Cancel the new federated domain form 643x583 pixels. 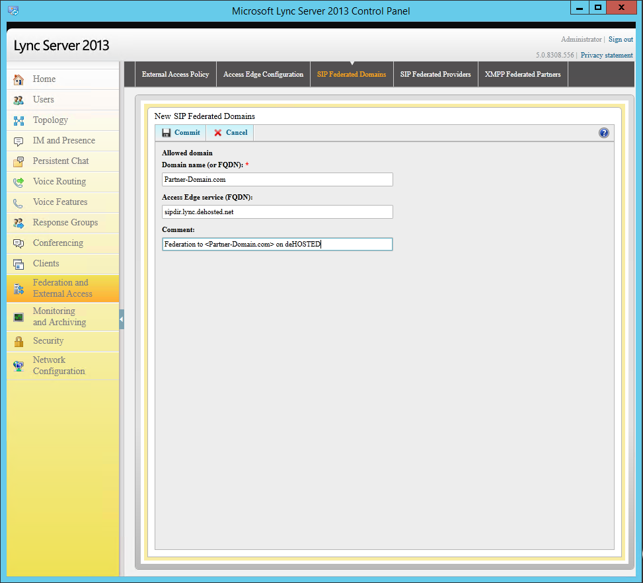point(229,132)
